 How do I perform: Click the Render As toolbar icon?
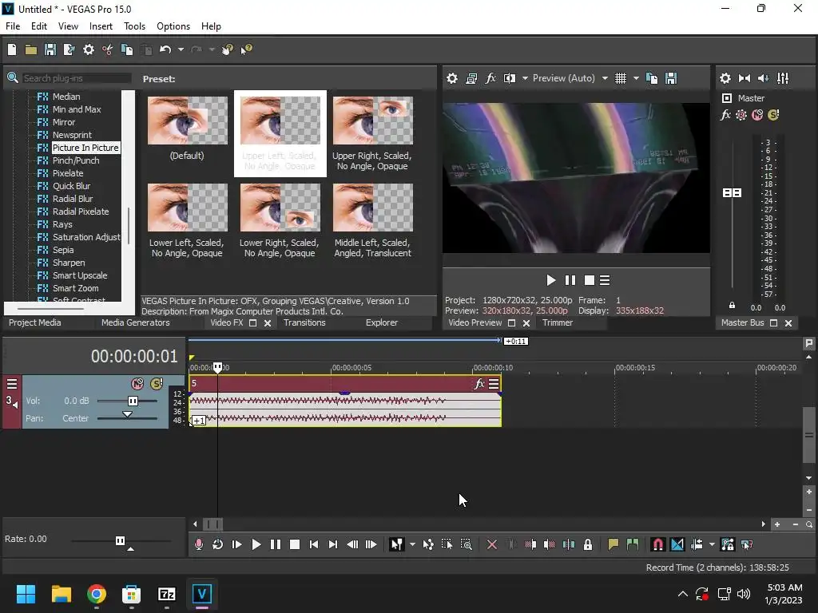(x=69, y=49)
